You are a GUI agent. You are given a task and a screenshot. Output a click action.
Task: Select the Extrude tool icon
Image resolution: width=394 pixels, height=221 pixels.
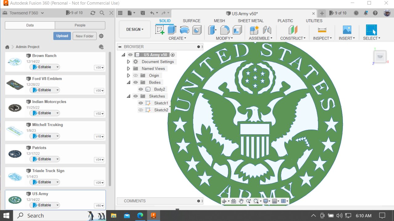click(172, 30)
